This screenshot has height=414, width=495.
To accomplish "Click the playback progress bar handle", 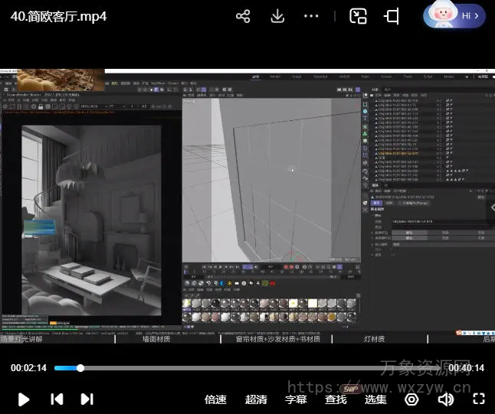I will tap(80, 368).
